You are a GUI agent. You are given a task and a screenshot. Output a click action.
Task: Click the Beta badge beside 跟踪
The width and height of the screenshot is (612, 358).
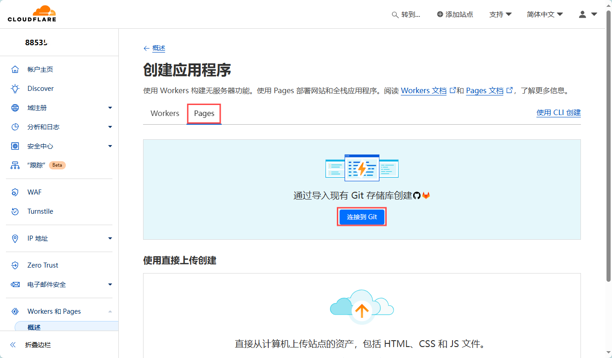[x=57, y=165]
